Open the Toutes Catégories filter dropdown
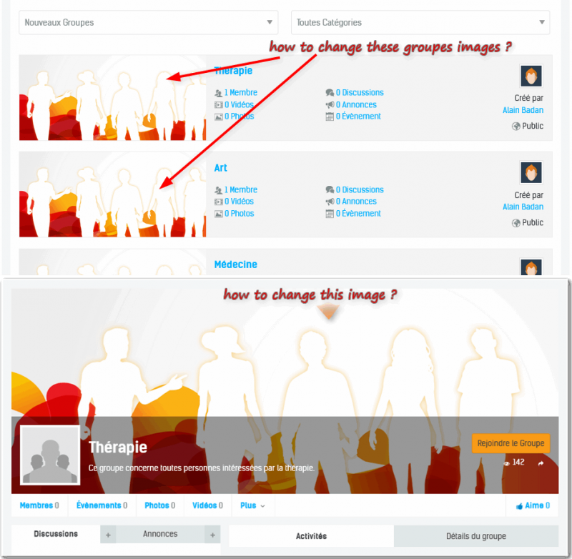 click(x=420, y=23)
